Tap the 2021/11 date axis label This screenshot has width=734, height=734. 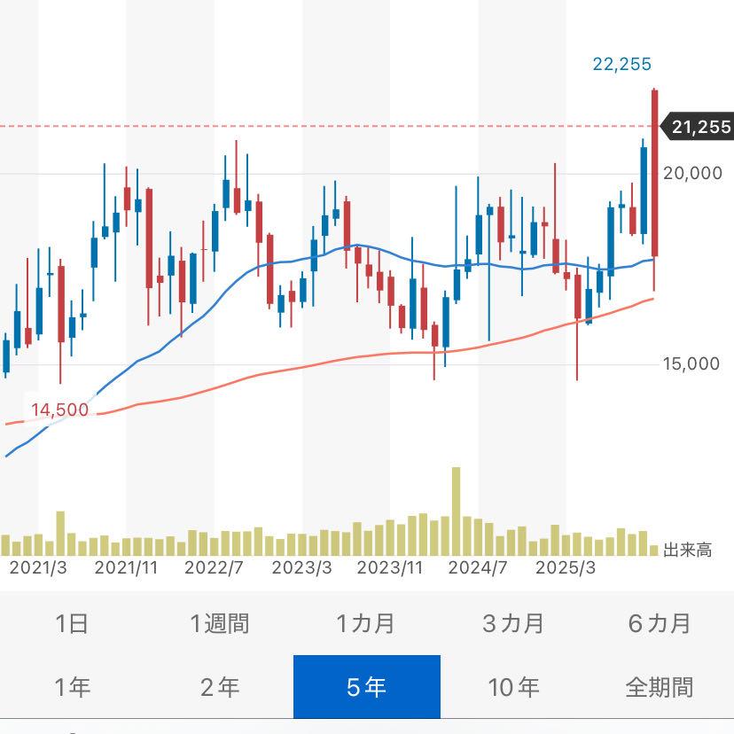pos(126,568)
